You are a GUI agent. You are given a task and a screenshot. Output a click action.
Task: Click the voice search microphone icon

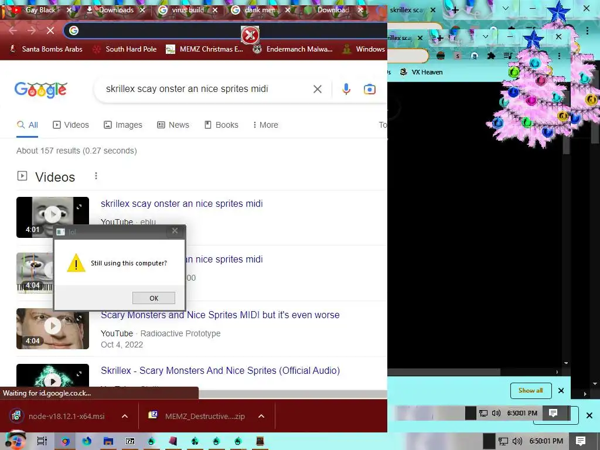click(x=346, y=89)
